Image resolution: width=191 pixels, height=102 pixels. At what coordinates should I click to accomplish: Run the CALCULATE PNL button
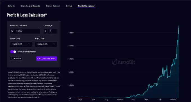(x=47, y=59)
